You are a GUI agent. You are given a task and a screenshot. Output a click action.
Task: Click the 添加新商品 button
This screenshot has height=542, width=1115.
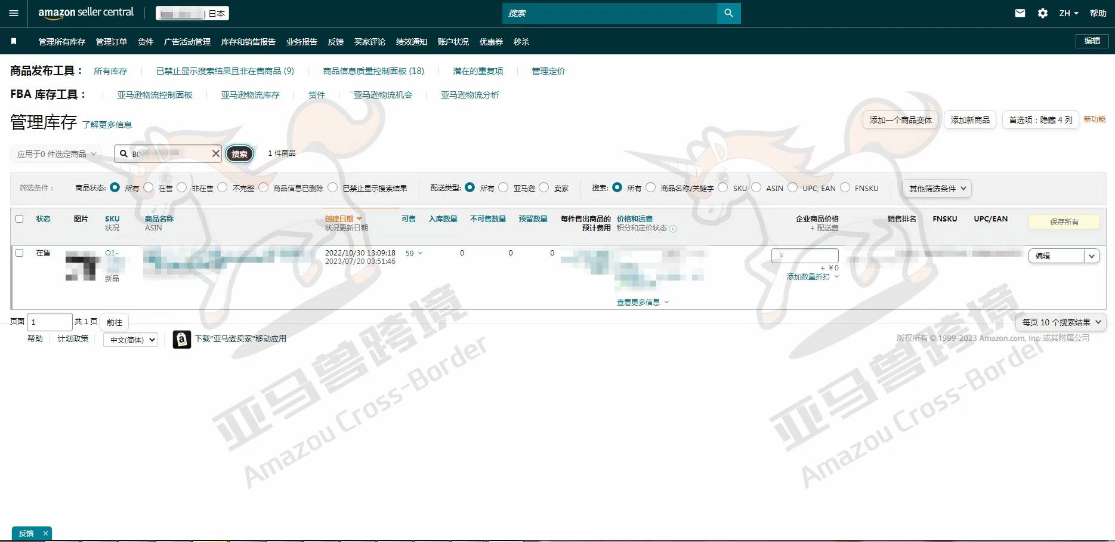coord(970,120)
